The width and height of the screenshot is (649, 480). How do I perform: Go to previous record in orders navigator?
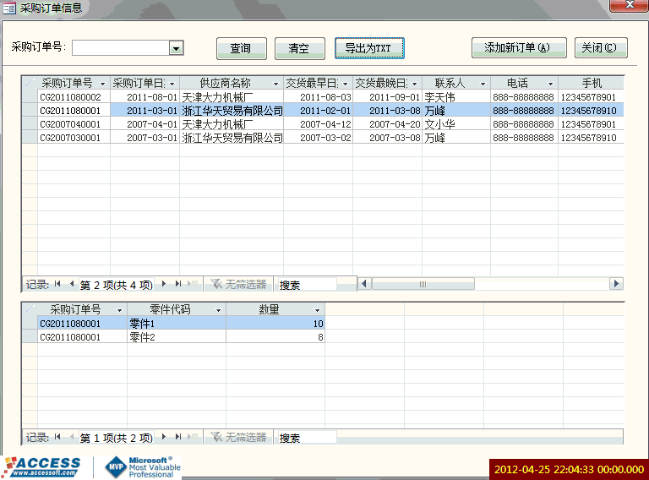pos(71,284)
